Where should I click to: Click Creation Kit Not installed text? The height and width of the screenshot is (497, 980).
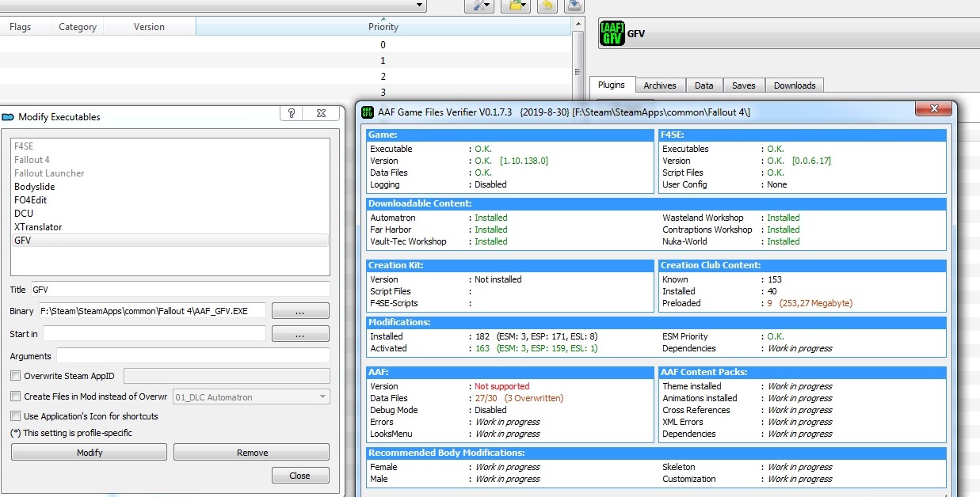point(498,279)
